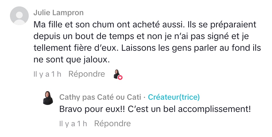The image size is (272, 137).
Task: Click the 'Créateur(trice)' creator label
Action: pos(174,97)
